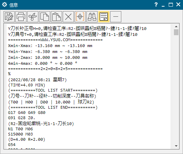Click the Copy icon
Viewport: 183px width, 154px height.
click(45, 17)
